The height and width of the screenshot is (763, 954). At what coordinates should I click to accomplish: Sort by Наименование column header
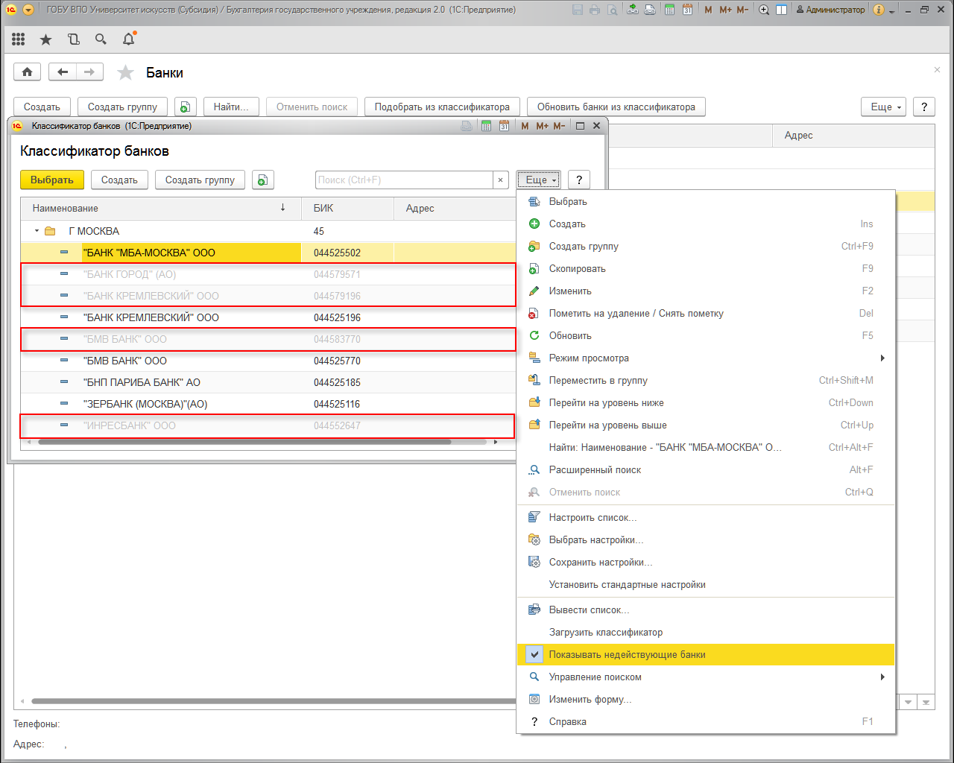point(161,208)
